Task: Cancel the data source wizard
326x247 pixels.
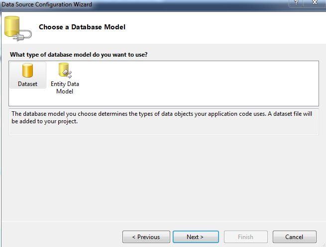Action: (294, 237)
